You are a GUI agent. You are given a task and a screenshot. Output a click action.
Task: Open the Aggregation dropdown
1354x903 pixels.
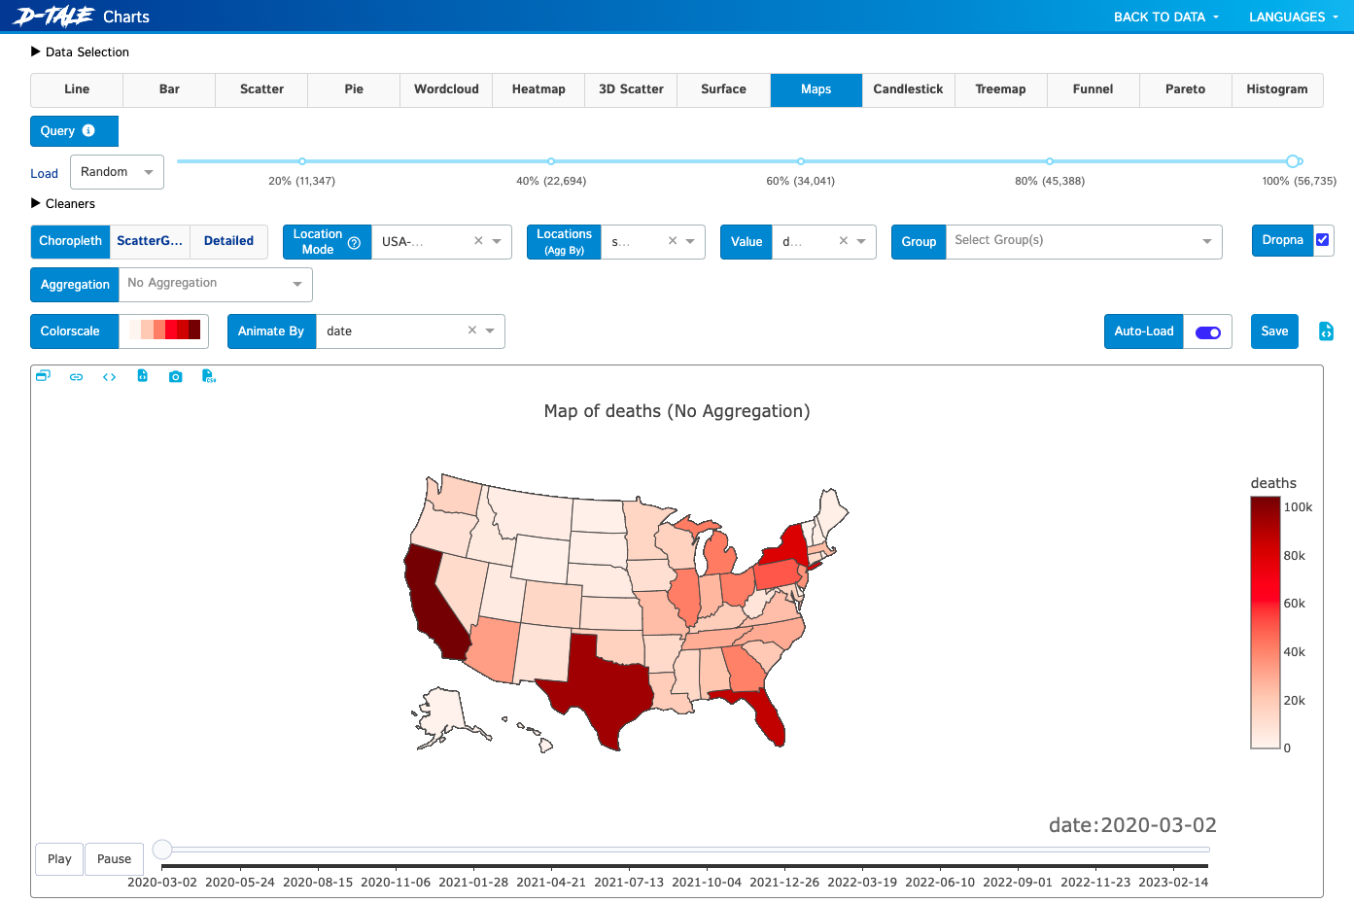coord(215,284)
